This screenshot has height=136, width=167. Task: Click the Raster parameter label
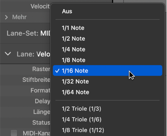41,69
